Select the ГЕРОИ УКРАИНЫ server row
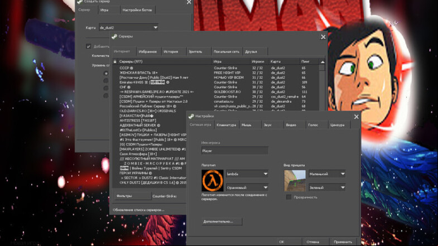This screenshot has height=246, width=438. (150, 173)
